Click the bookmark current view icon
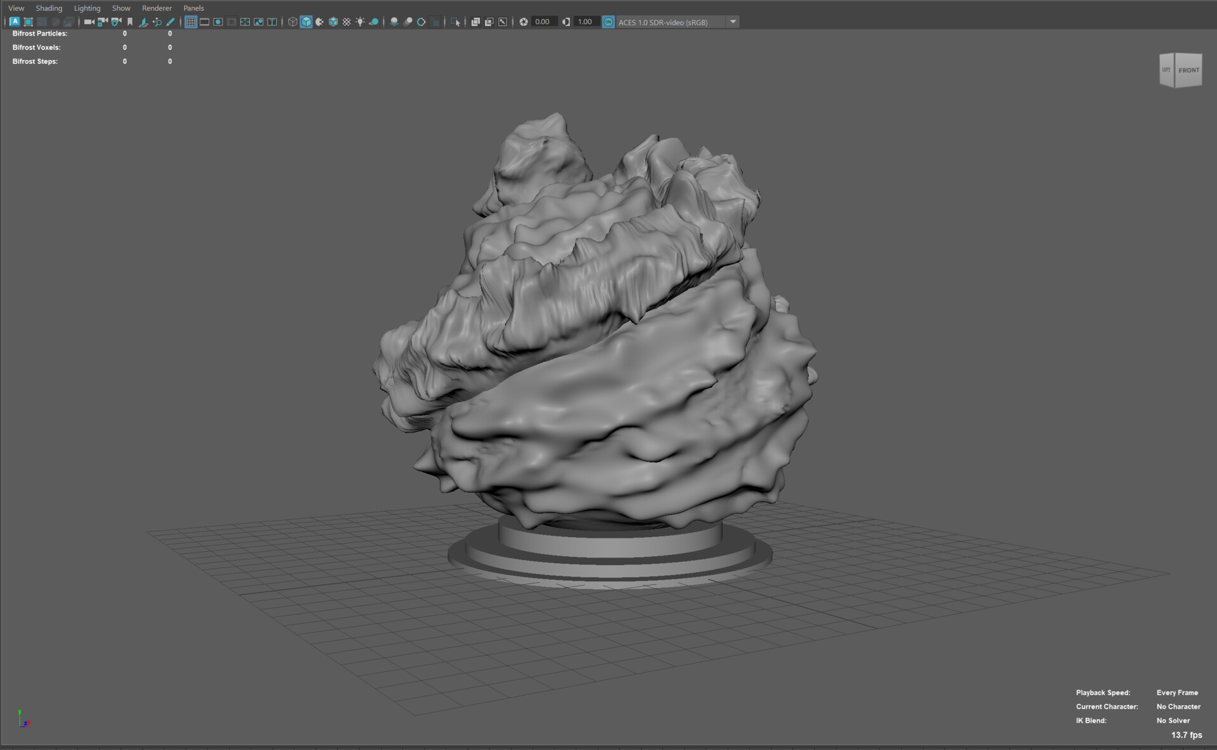 tap(130, 21)
